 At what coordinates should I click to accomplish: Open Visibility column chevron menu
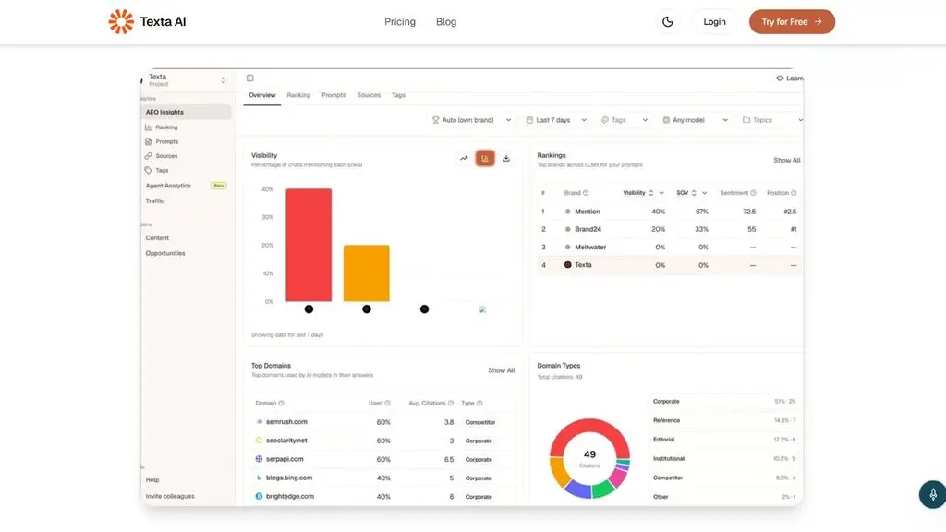point(661,193)
